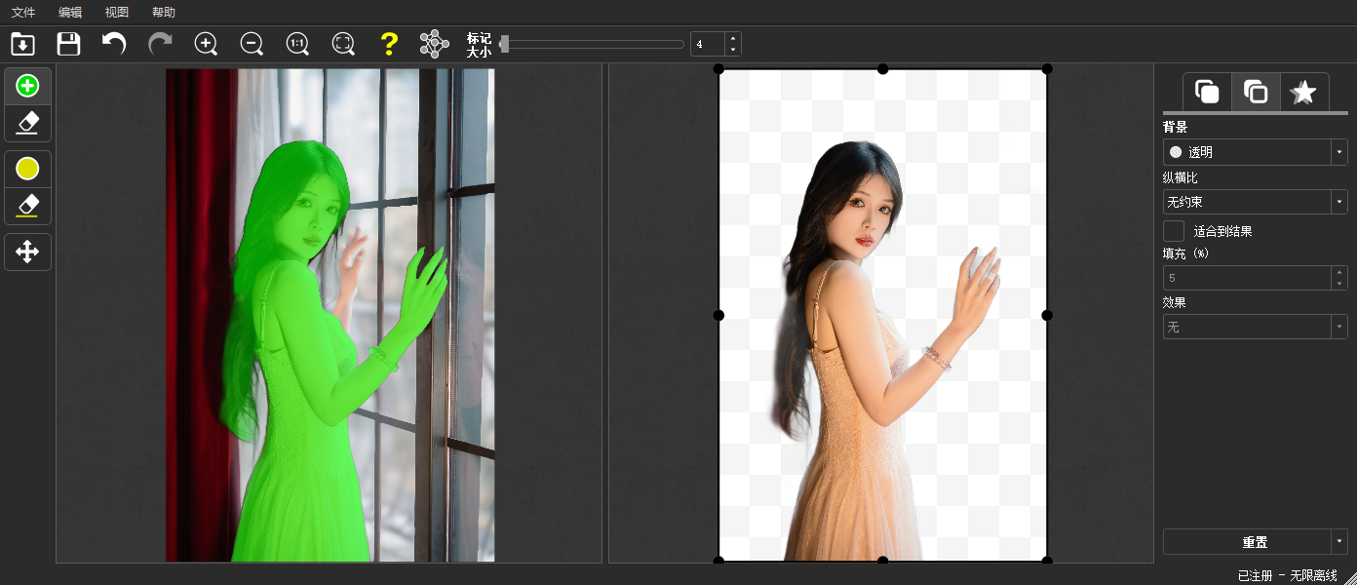Image resolution: width=1357 pixels, height=585 pixels.
Task: Click the marker size slider handle
Action: (504, 44)
